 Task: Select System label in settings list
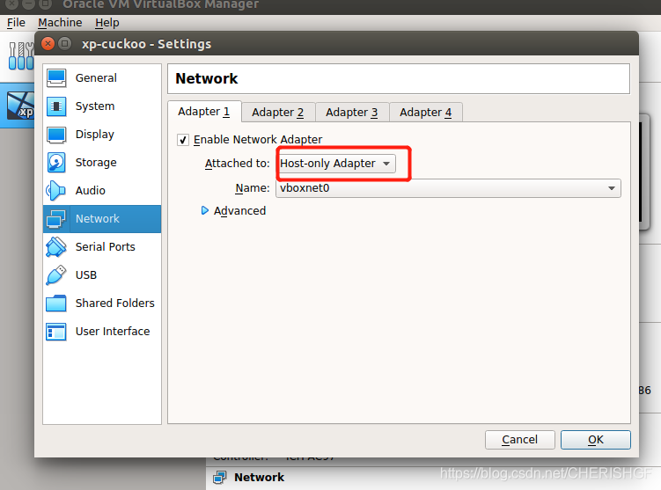[95, 106]
